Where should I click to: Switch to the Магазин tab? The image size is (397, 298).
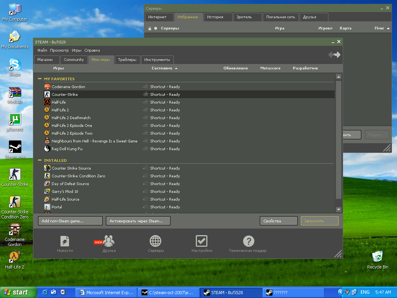click(x=45, y=60)
